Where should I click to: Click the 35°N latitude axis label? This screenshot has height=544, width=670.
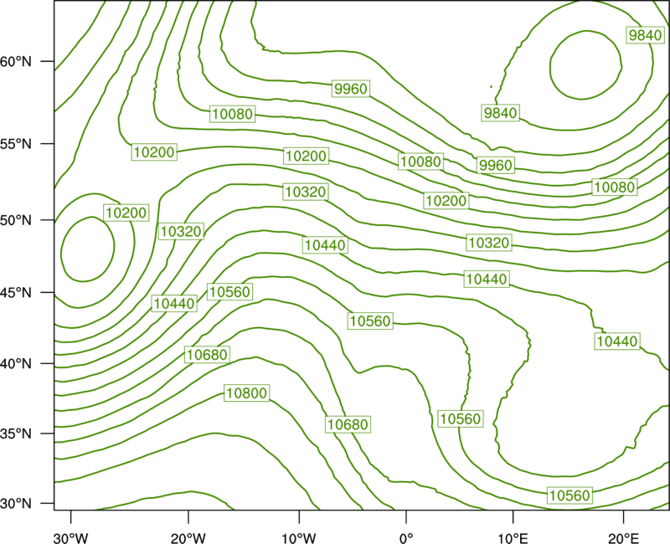point(16,434)
